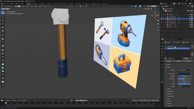The width and height of the screenshot is (194, 109).
Task: Click the material Select button
Action: [x=179, y=61]
